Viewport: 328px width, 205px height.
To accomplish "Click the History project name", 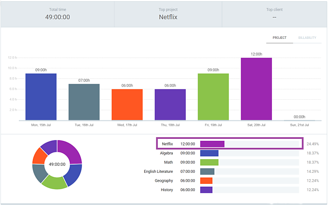I will [x=167, y=190].
